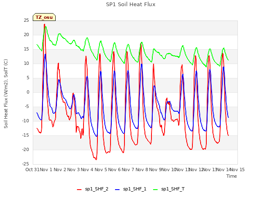The height and width of the screenshot is (197, 262).
Task: Click the green sp1_SHF_T legend swatch
Action: pos(156,190)
